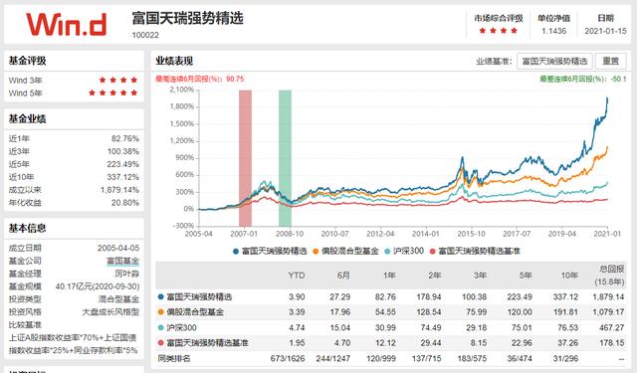Screen dimensions: 637x373
Task: Click the 市场综合评级 star rating
Action: [x=498, y=31]
